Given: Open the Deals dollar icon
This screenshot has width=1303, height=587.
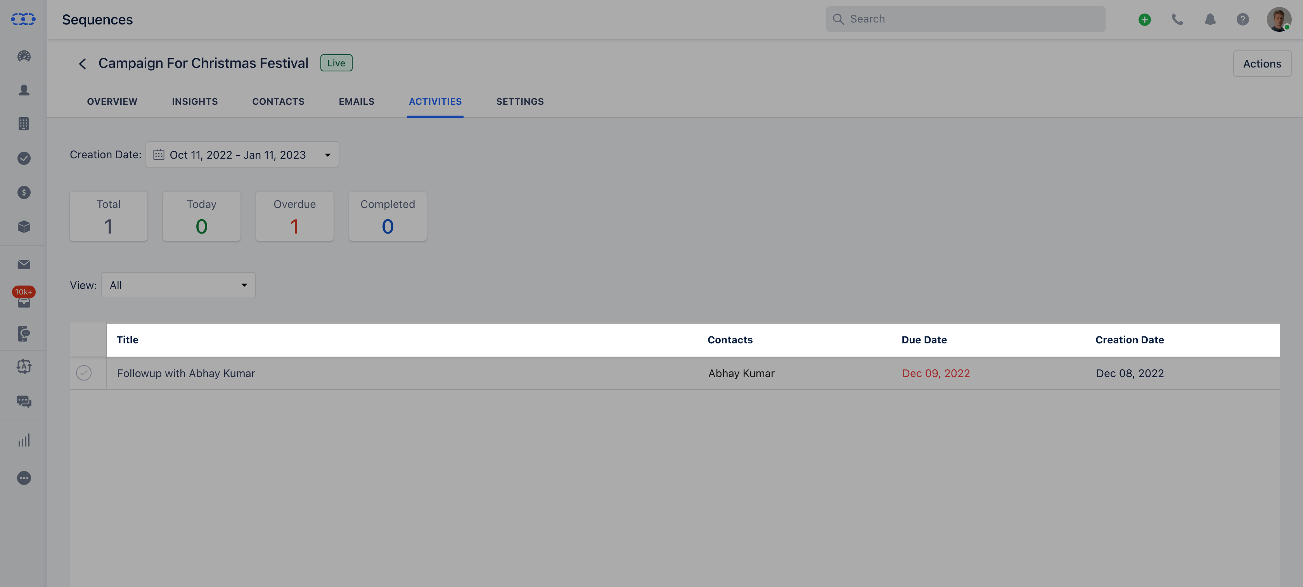Looking at the screenshot, I should 24,192.
